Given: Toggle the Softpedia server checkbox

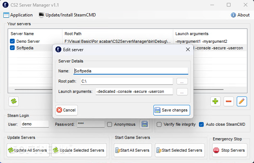Looking at the screenshot, I should 12,48.
